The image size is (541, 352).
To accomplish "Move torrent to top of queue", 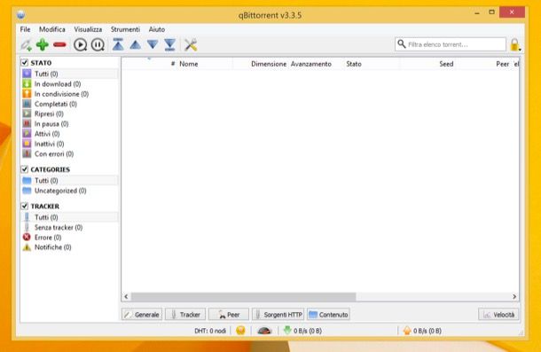I will tap(118, 45).
